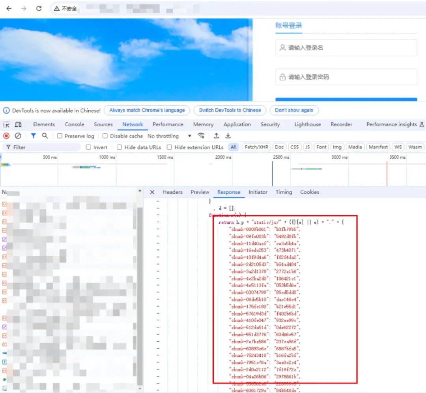Close the request details pane

click(x=152, y=192)
